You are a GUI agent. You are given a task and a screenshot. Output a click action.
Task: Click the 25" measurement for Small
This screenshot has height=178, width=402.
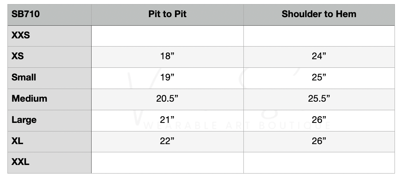tap(319, 78)
